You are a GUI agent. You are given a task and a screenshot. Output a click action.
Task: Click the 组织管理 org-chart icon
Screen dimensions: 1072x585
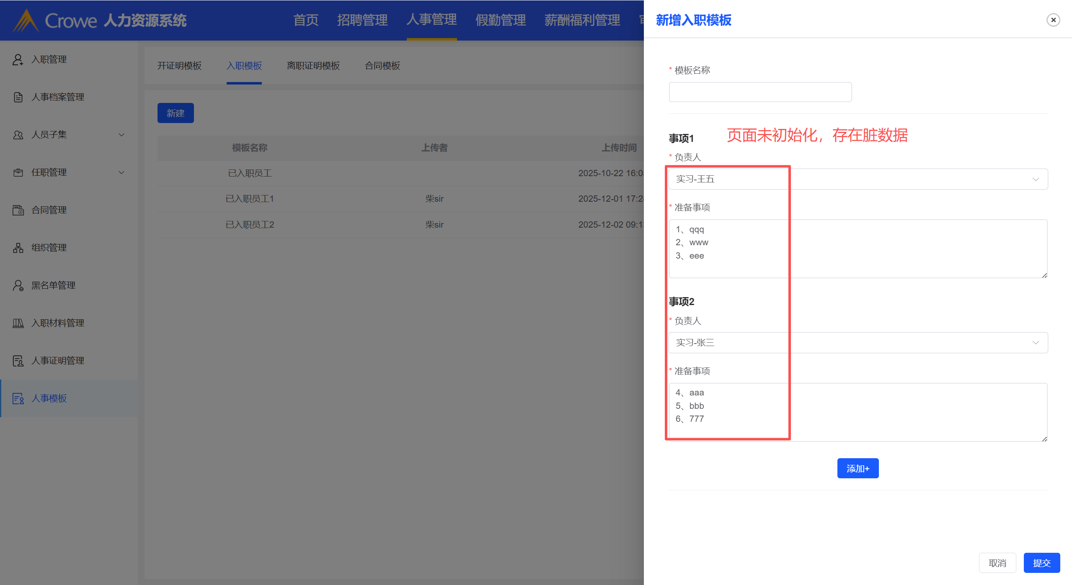click(18, 248)
